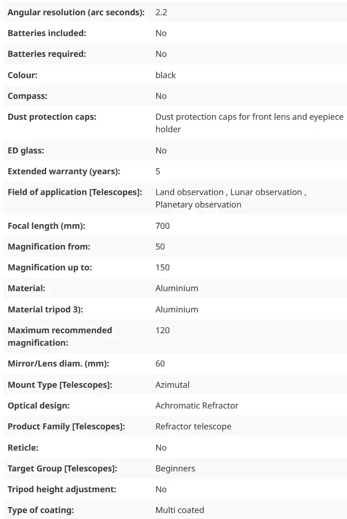This screenshot has width=347, height=519.
Task: Click the target group value Beginners
Action: [175, 469]
